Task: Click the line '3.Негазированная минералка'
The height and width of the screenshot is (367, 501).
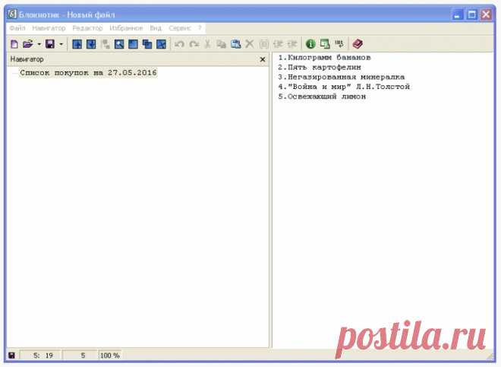Action: click(342, 77)
